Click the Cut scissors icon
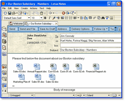 click(33, 13)
